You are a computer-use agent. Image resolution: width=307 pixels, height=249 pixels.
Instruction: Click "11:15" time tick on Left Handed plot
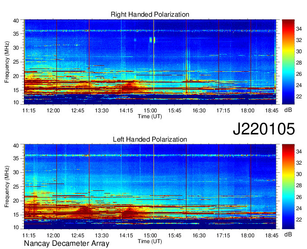(29, 235)
